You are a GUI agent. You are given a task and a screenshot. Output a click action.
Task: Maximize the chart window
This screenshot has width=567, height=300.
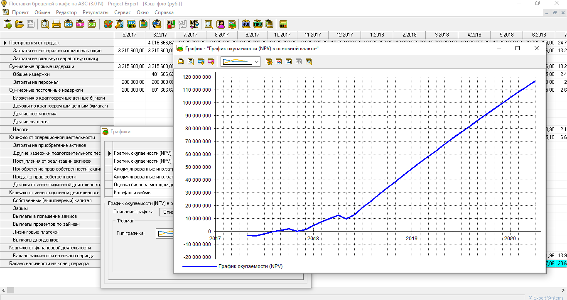[x=518, y=48]
